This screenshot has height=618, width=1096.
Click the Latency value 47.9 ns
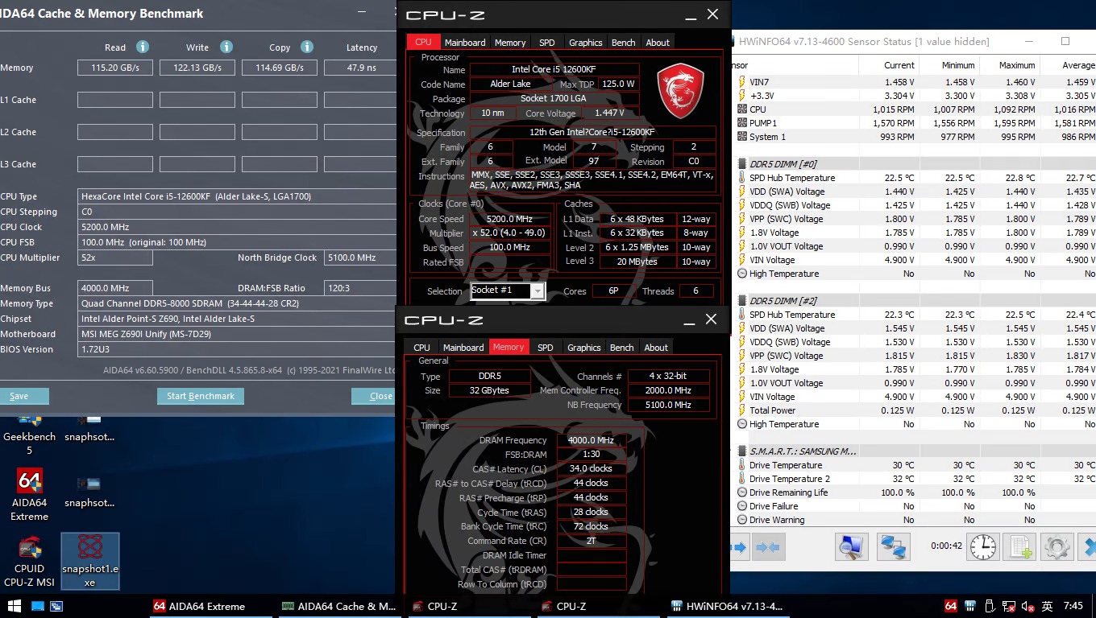[362, 68]
